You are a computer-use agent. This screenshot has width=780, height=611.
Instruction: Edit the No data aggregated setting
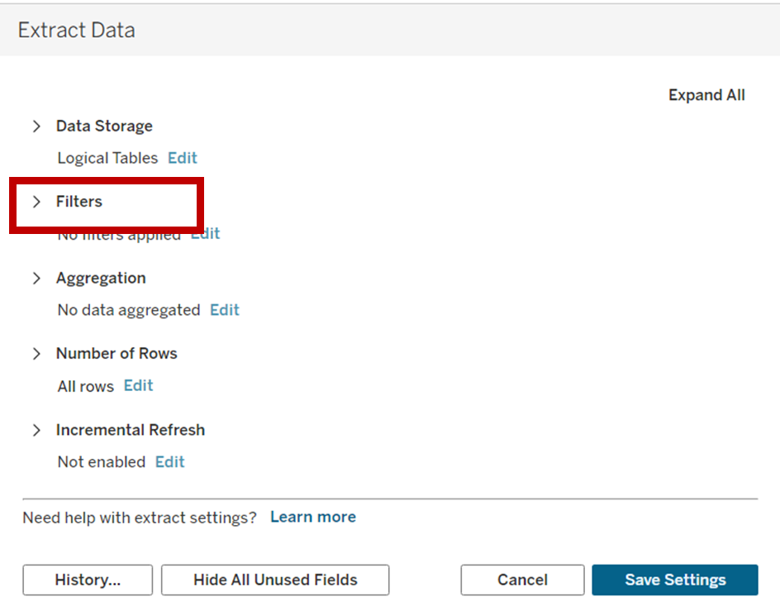point(225,310)
